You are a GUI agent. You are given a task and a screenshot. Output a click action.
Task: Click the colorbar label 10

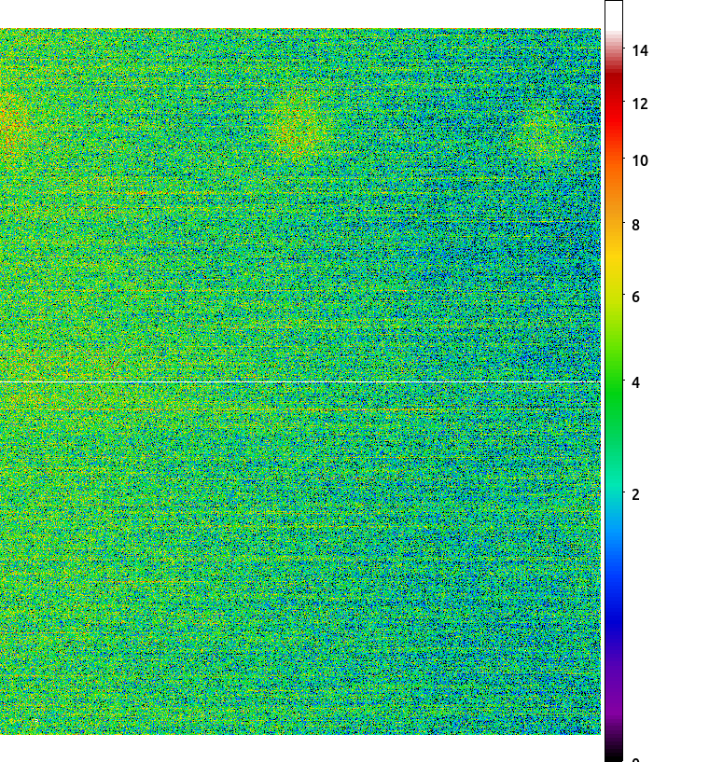[640, 160]
